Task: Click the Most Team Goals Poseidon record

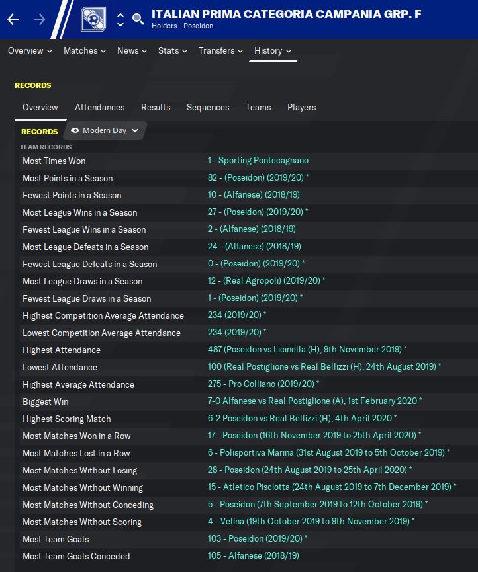Action: point(257,539)
